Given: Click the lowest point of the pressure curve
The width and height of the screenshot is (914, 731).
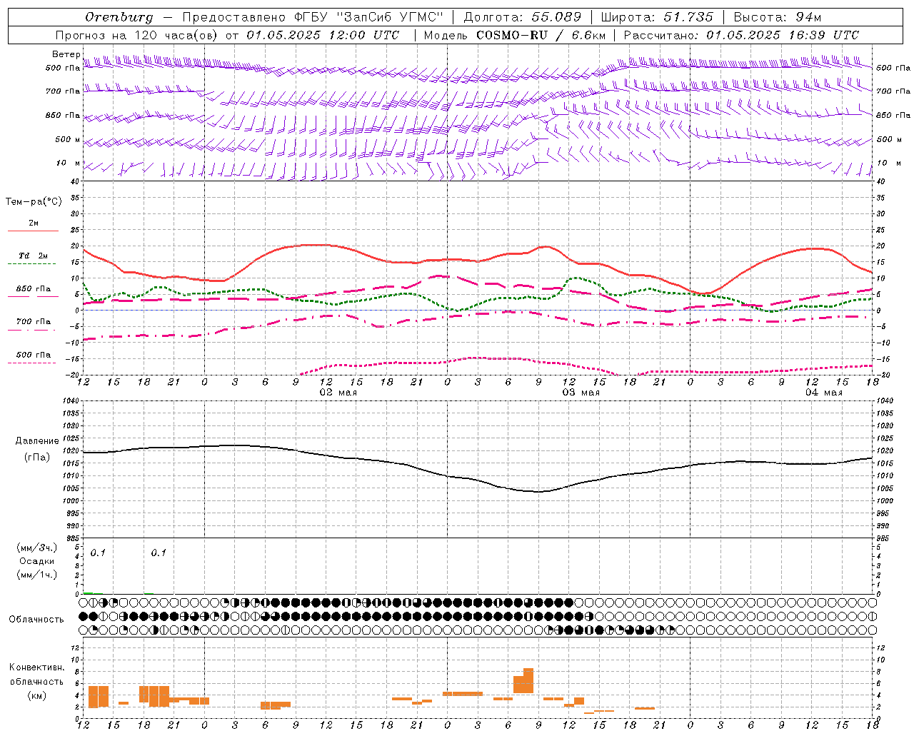Looking at the screenshot, I should coord(538,491).
